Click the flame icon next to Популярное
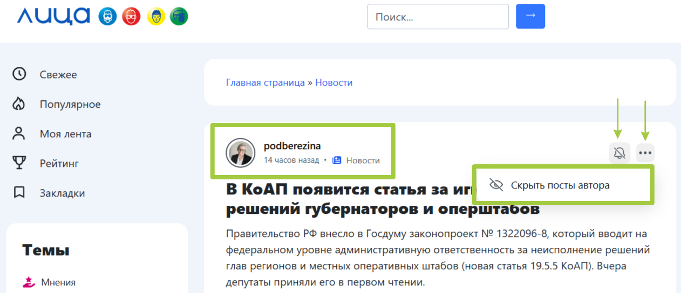681x293 pixels. tap(19, 103)
